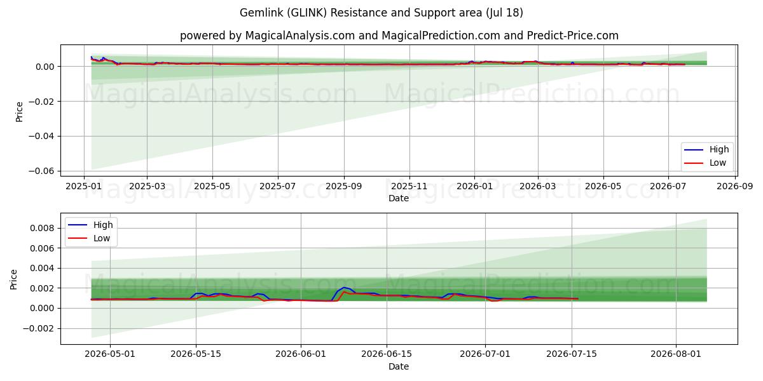
Task: Click the '0.006' y-axis label on the bottom chart
Action: click(43, 248)
